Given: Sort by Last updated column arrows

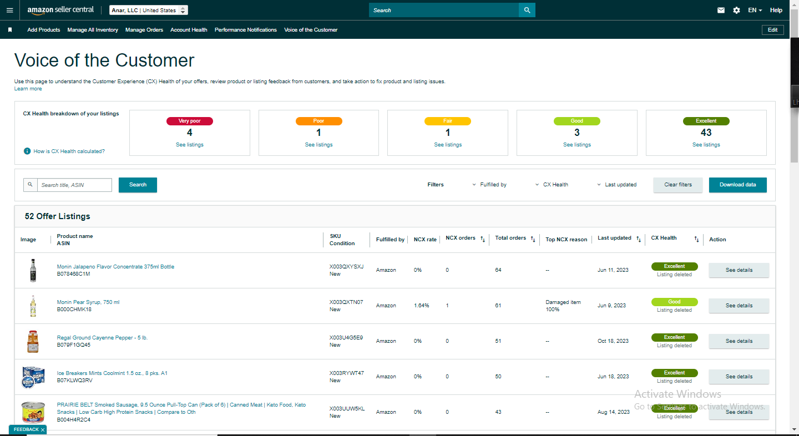Looking at the screenshot, I should [639, 239].
